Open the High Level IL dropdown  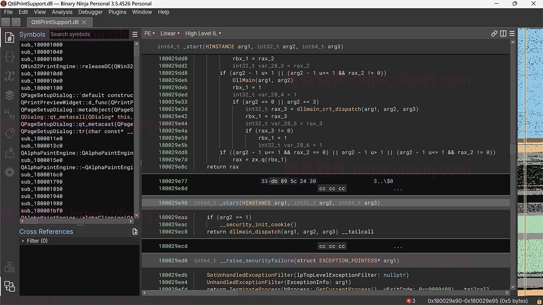[203, 33]
